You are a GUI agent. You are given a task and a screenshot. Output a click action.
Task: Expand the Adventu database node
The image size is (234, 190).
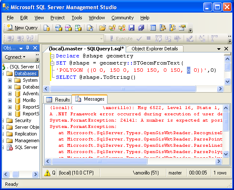[10, 94]
